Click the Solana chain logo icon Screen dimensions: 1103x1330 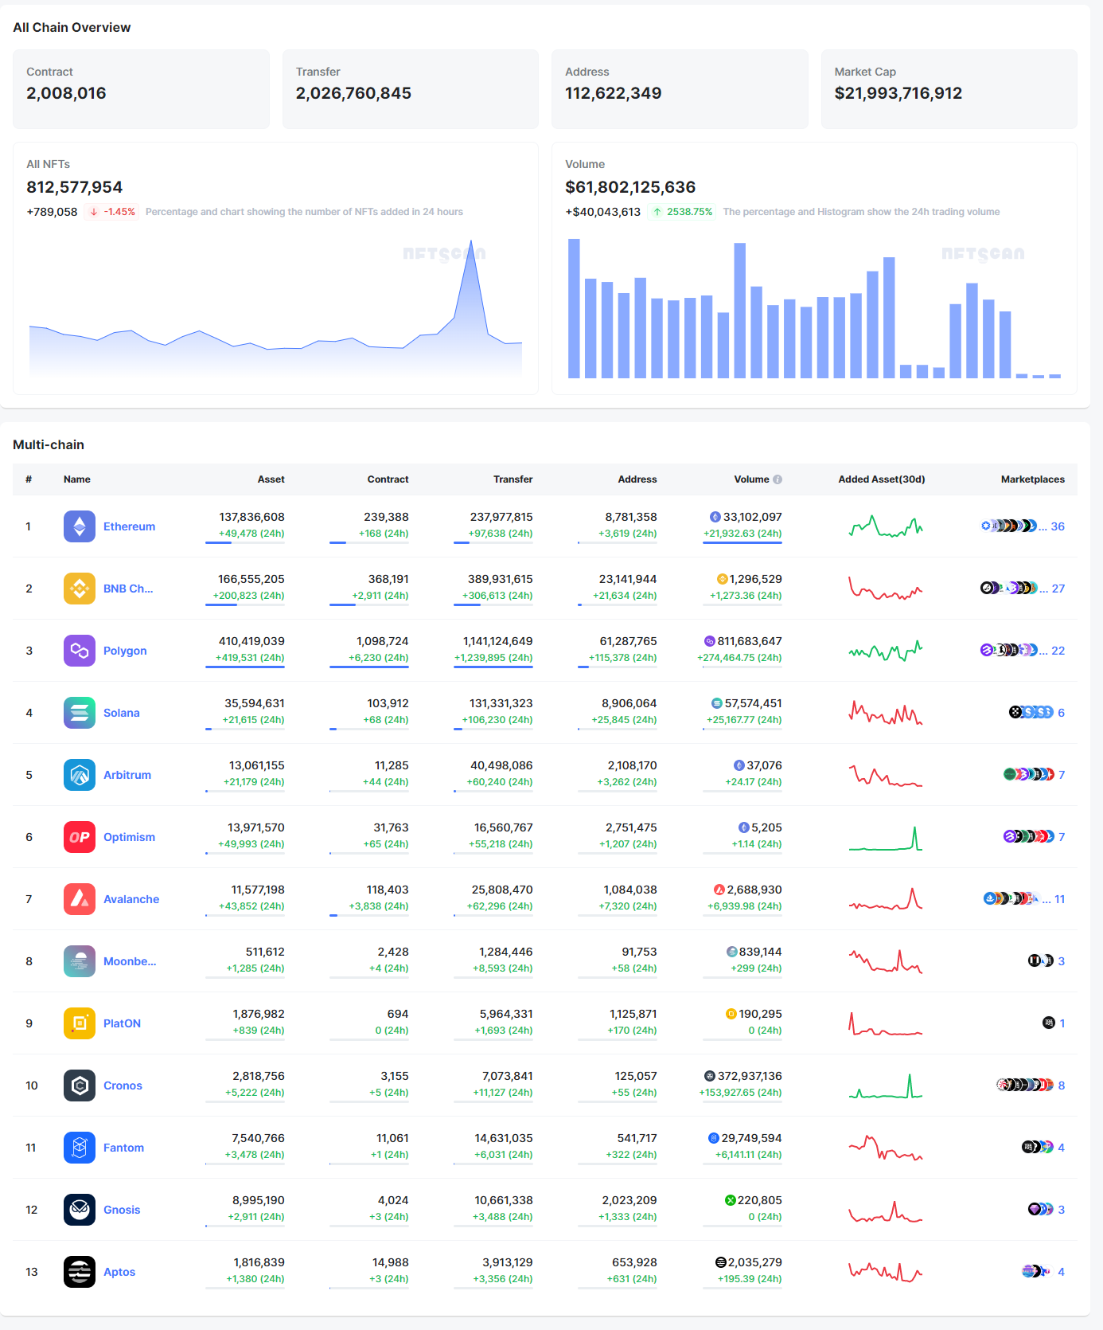point(80,713)
